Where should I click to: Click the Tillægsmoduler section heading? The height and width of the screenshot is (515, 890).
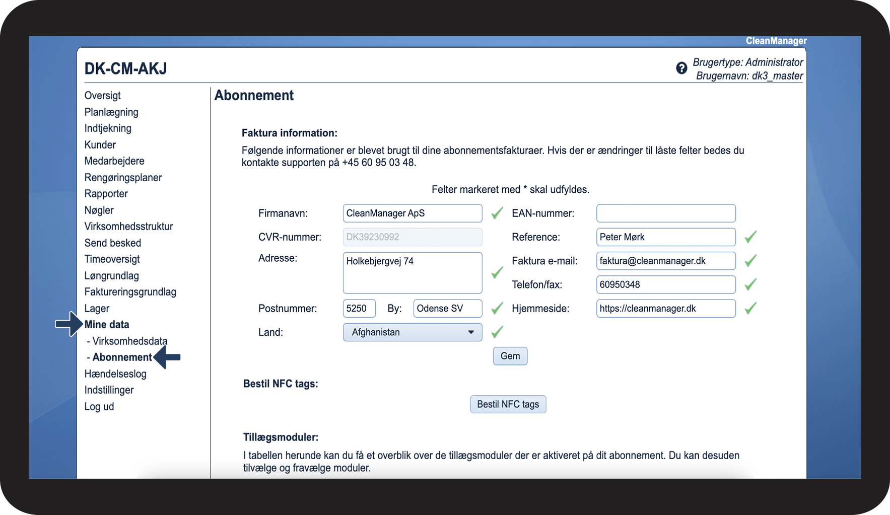tap(281, 437)
